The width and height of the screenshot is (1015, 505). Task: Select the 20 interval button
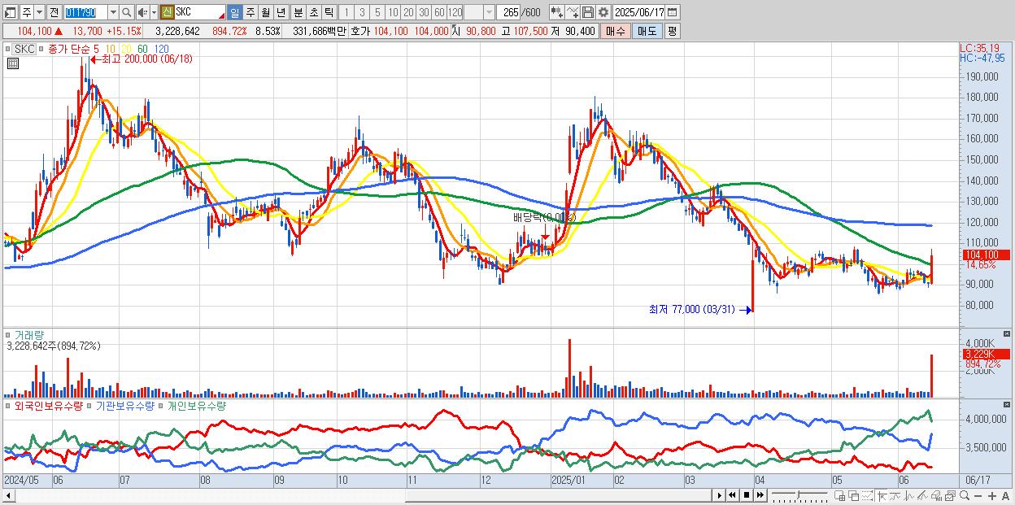point(408,12)
